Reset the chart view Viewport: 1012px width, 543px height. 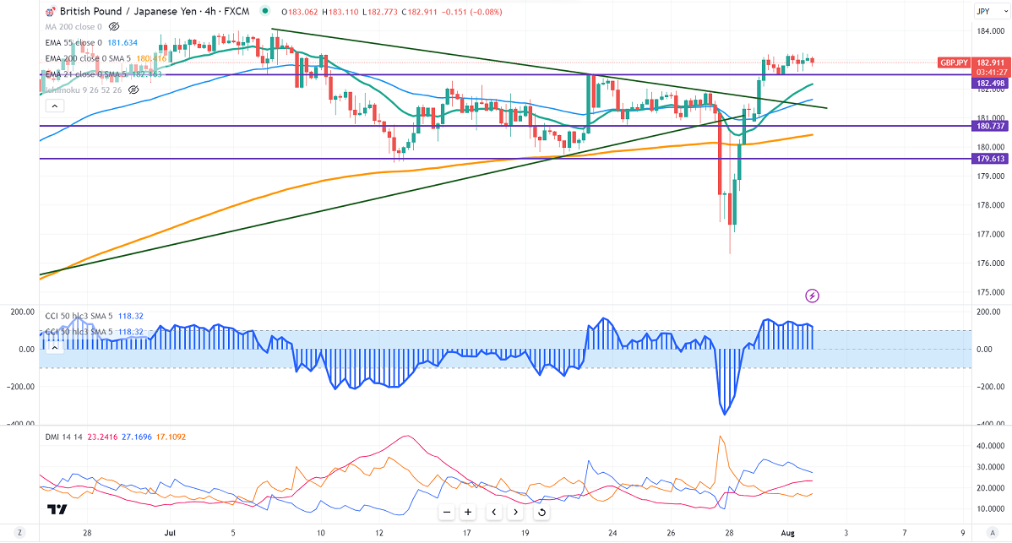(x=541, y=512)
